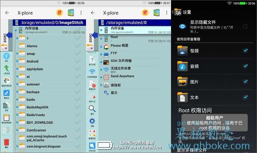Mark the Android folder checkmark

pyautogui.click(x=77, y=61)
